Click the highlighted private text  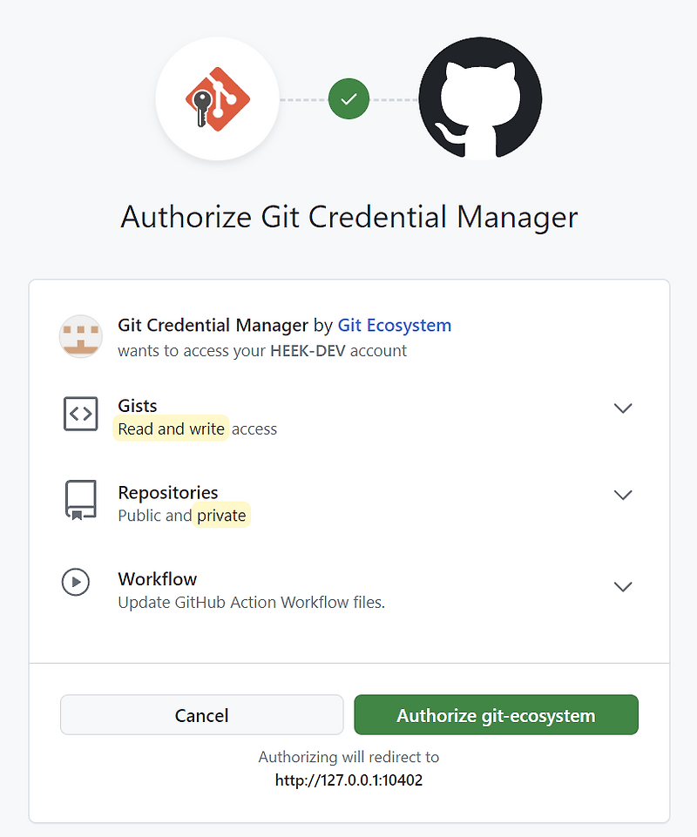221,515
